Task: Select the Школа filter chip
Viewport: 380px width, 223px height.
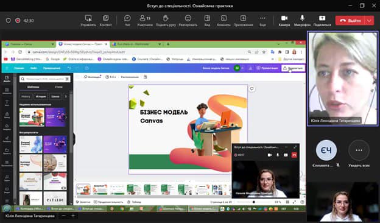Action: [x=55, y=96]
